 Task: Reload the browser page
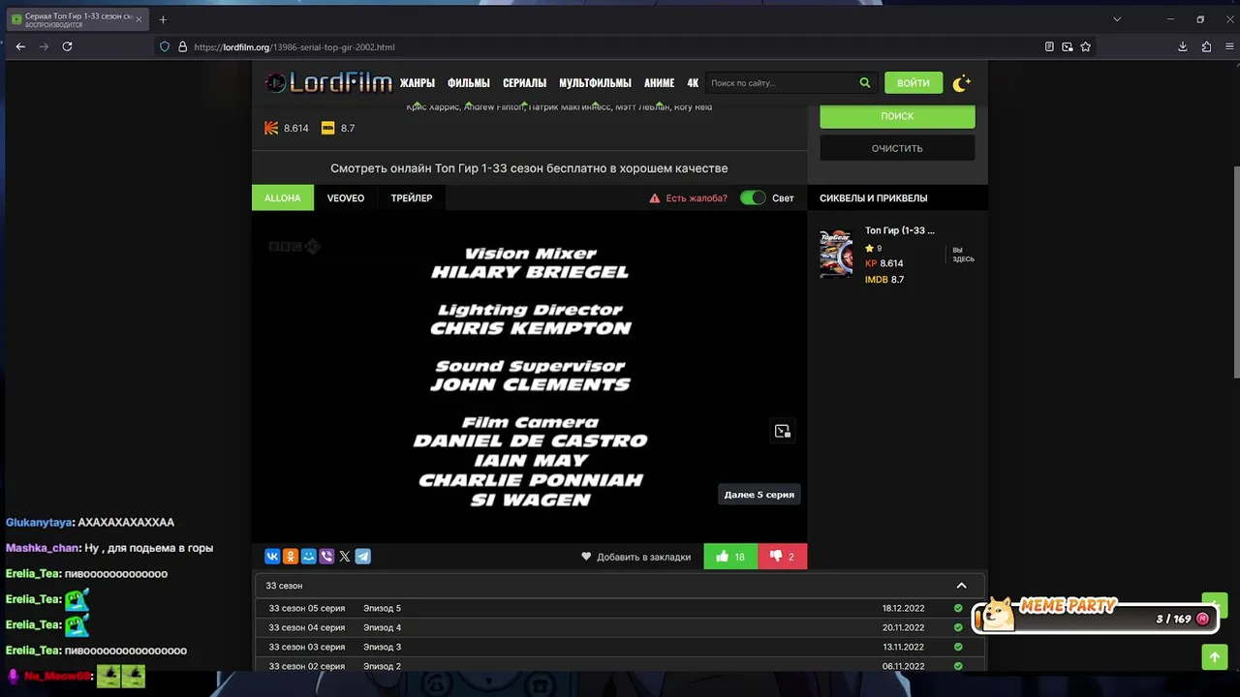point(67,46)
